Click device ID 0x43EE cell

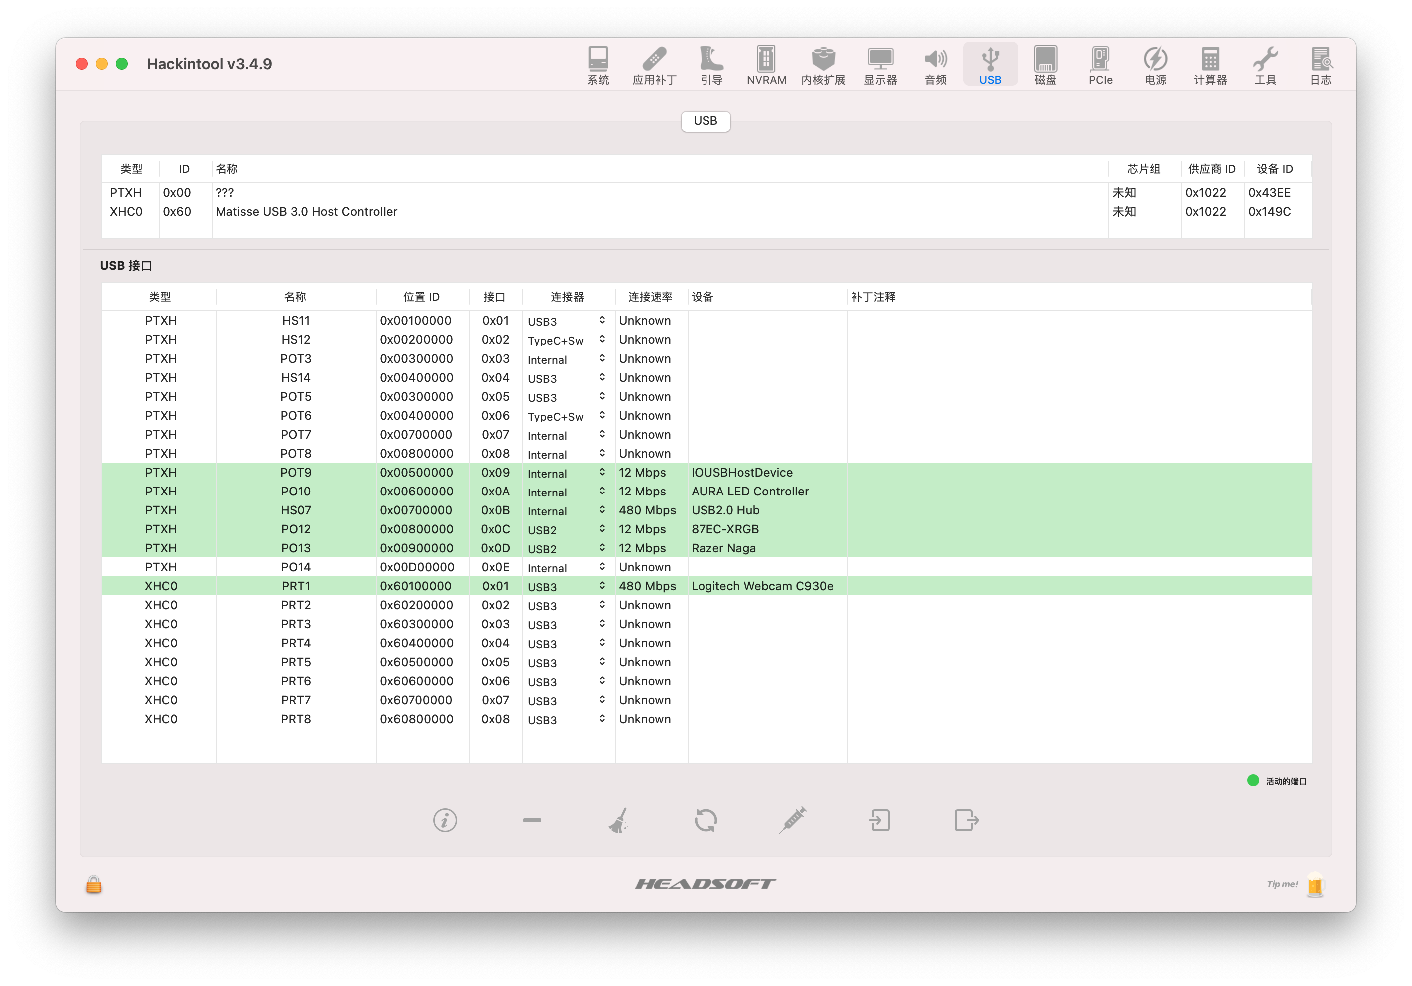[x=1269, y=192]
